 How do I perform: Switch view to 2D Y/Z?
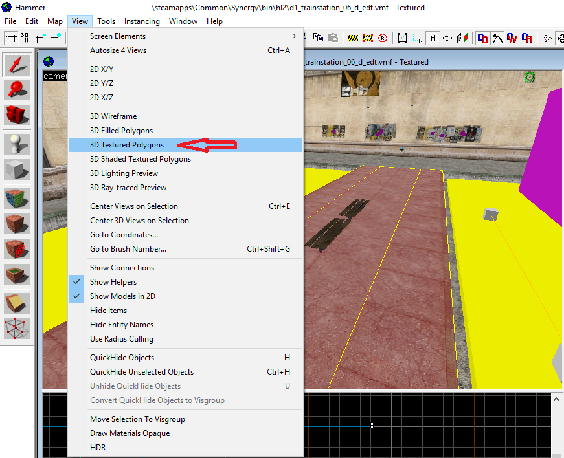[186, 83]
